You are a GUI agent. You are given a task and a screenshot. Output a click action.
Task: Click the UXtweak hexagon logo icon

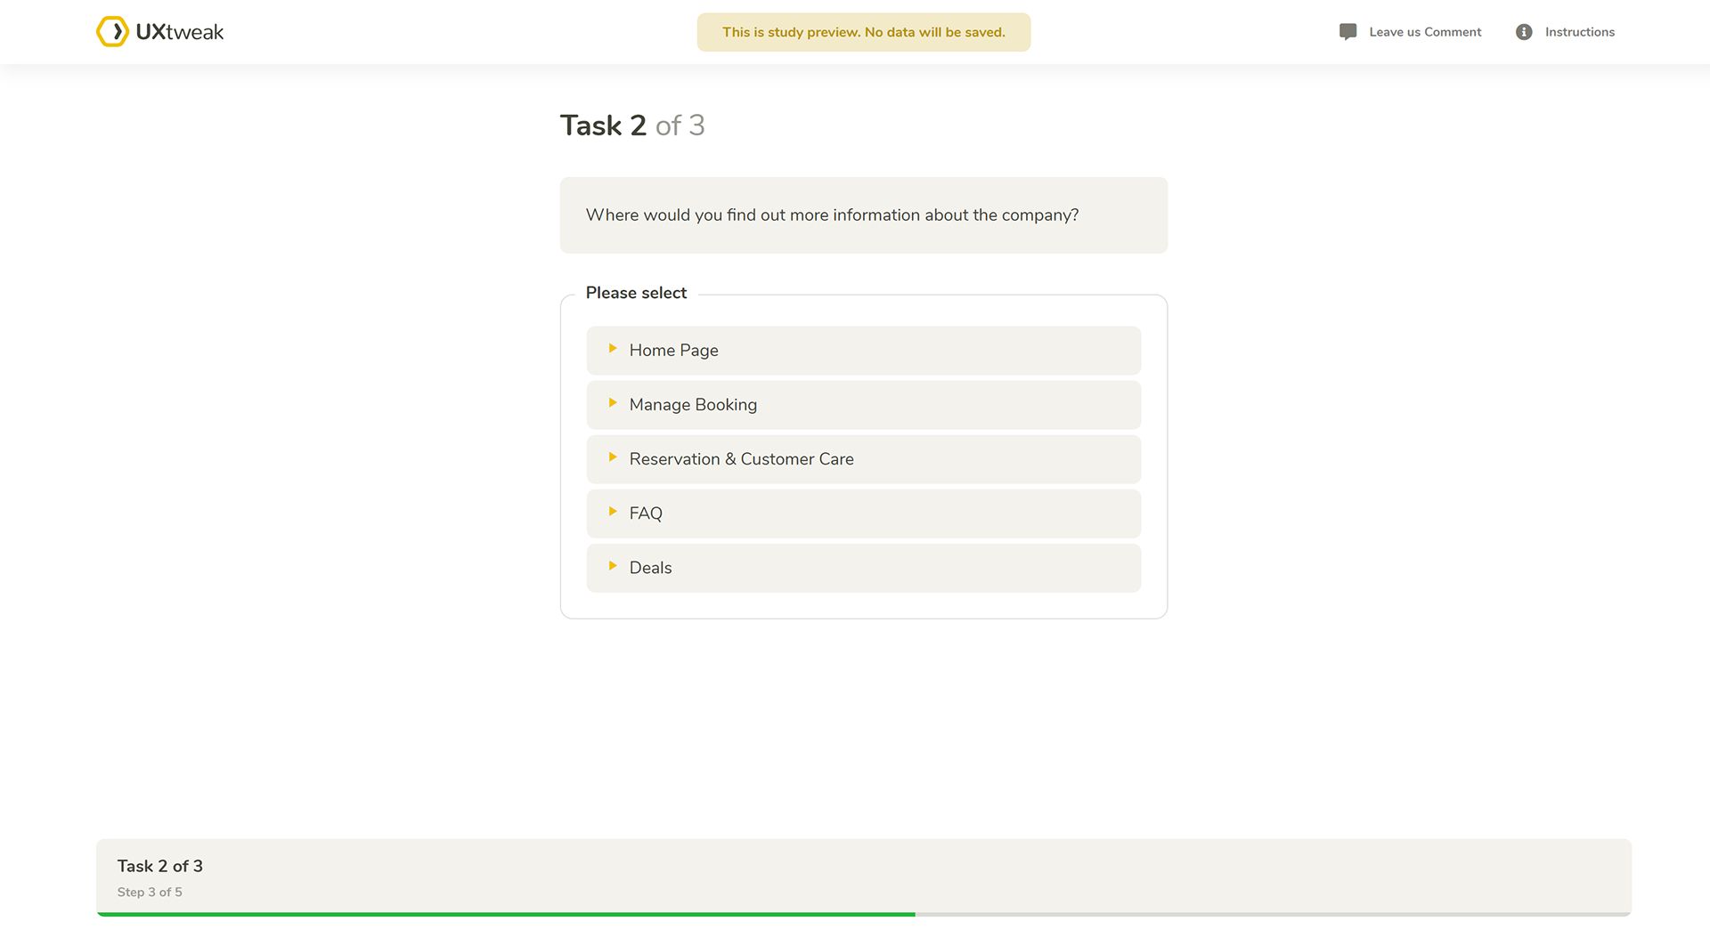click(x=112, y=32)
